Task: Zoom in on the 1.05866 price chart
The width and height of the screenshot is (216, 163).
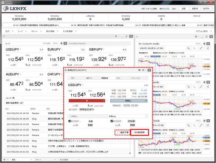Action: (188, 125)
